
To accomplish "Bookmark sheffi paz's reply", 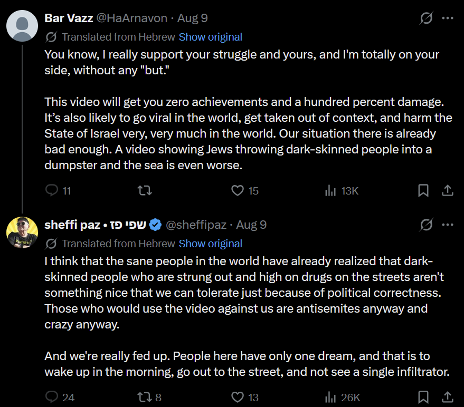I will point(423,397).
